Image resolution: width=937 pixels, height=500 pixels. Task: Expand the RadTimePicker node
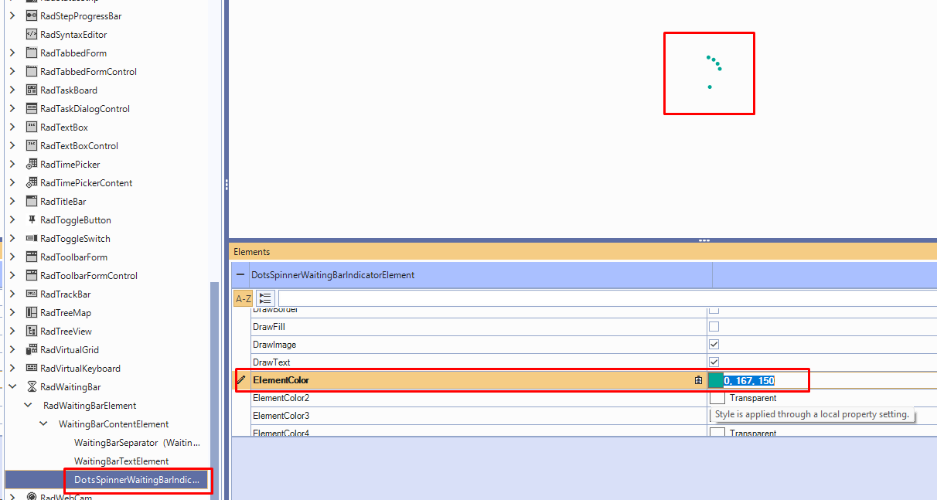pos(12,165)
